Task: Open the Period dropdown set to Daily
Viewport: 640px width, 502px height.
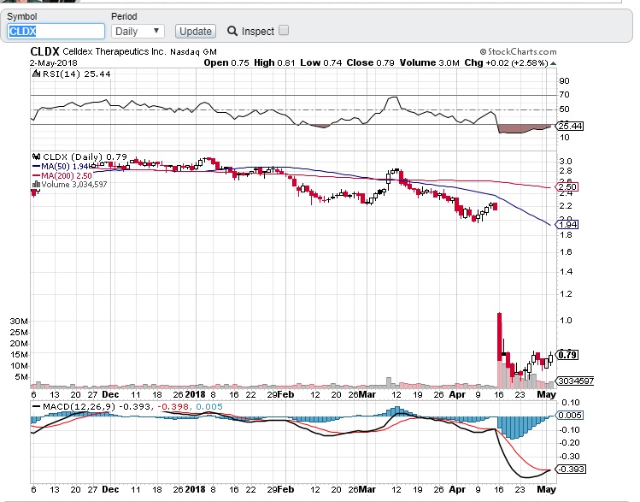Action: pos(138,32)
